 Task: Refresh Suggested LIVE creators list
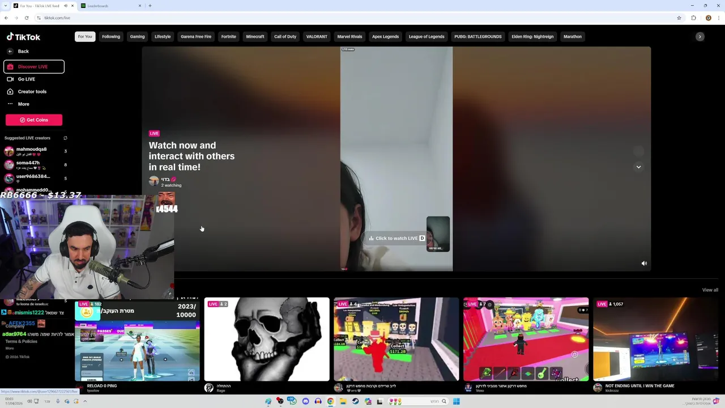[65, 138]
